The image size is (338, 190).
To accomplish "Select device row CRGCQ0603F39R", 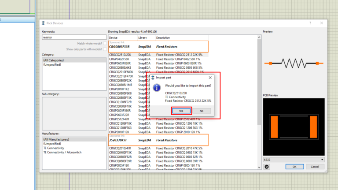I will click(158, 161).
